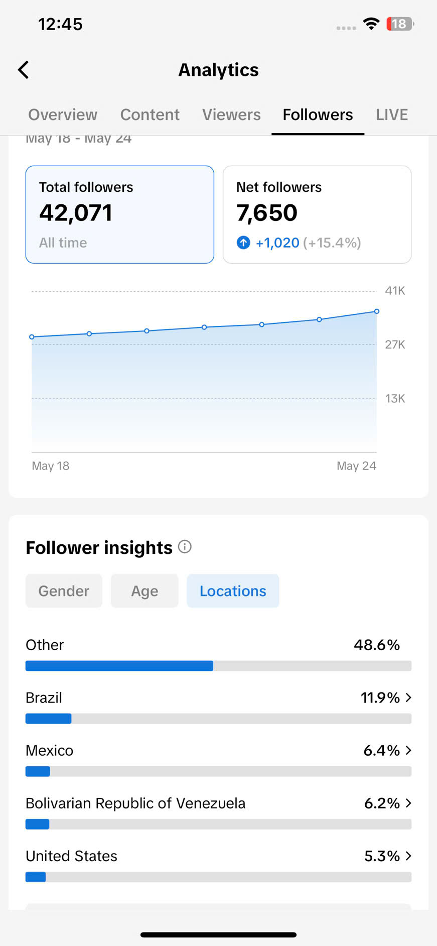437x946 pixels.
Task: Select the Net followers card
Action: tap(317, 214)
